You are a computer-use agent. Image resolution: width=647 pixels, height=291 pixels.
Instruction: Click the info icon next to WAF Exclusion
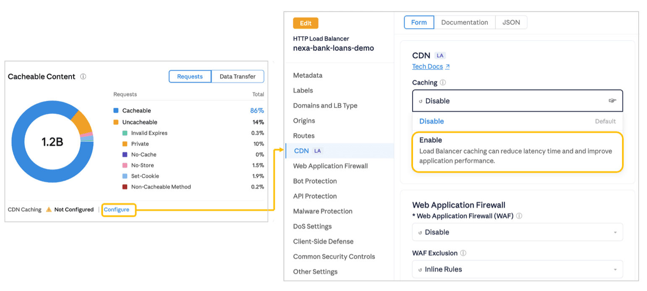(x=464, y=253)
